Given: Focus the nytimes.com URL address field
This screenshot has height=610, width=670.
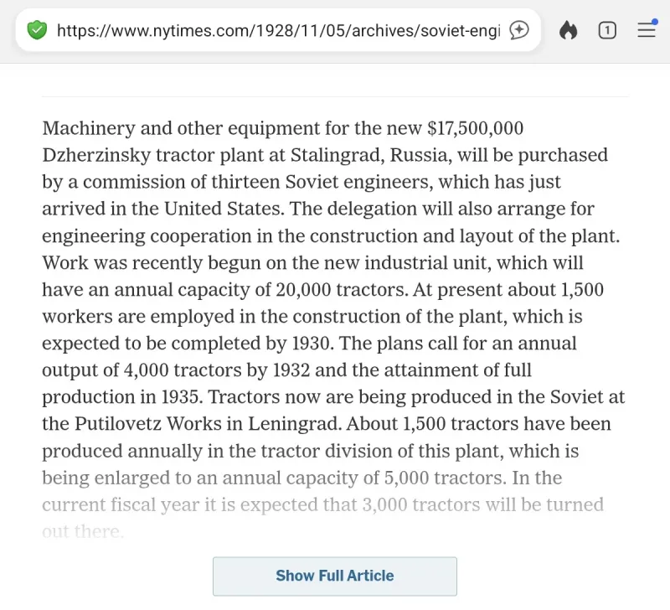Looking at the screenshot, I should (x=278, y=30).
